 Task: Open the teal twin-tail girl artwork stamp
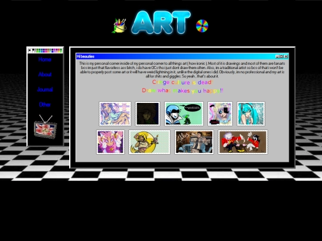tap(251, 114)
